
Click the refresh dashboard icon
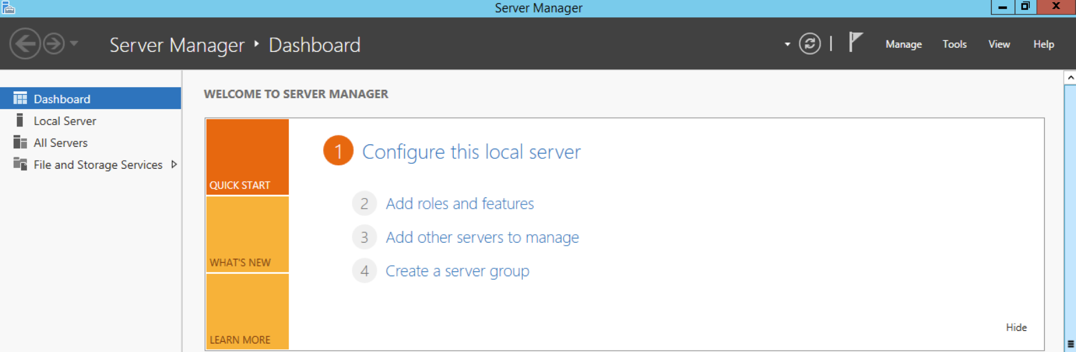pos(810,44)
